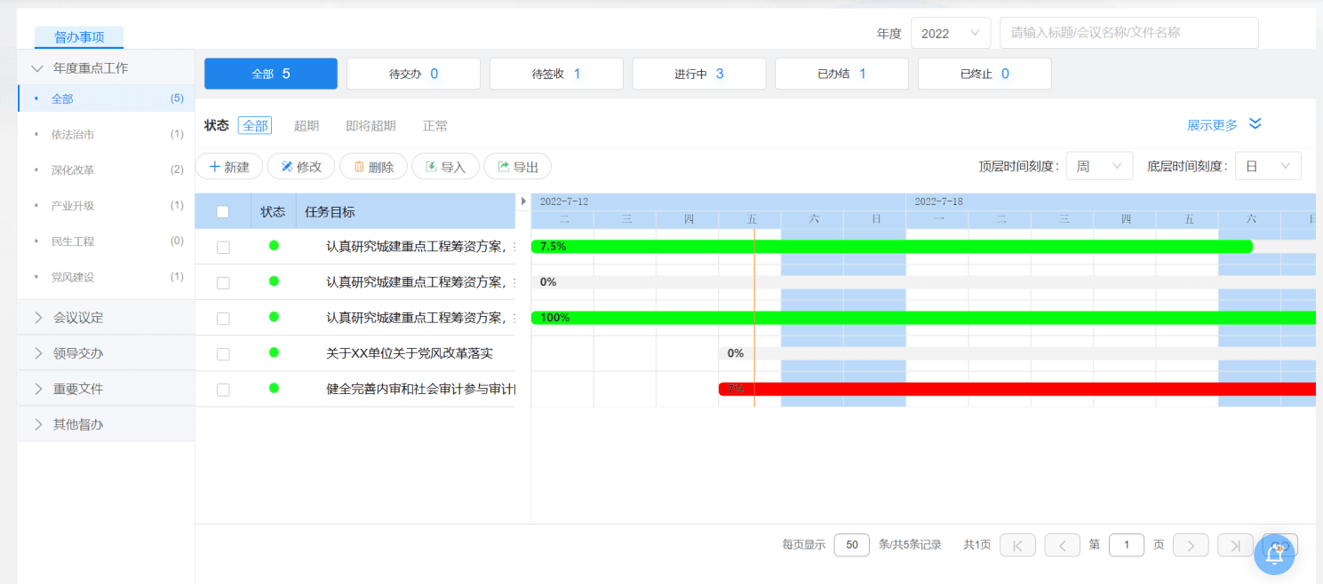This screenshot has width=1323, height=584.
Task: Select the 待签收 1 tab
Action: (556, 74)
